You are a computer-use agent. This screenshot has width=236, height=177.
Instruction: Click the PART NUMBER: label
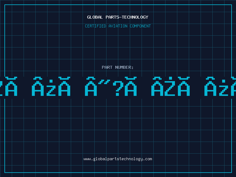(x=118, y=67)
